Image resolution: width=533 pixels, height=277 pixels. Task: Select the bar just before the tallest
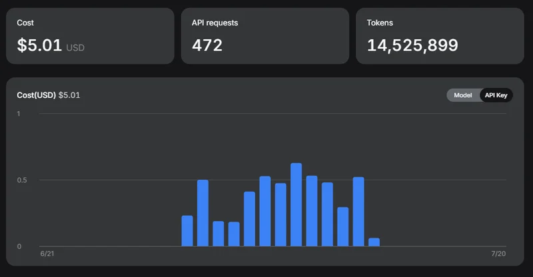coord(280,215)
